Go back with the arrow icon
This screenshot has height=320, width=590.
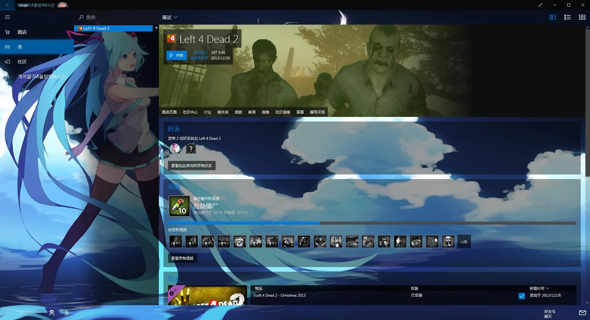pos(7,5)
